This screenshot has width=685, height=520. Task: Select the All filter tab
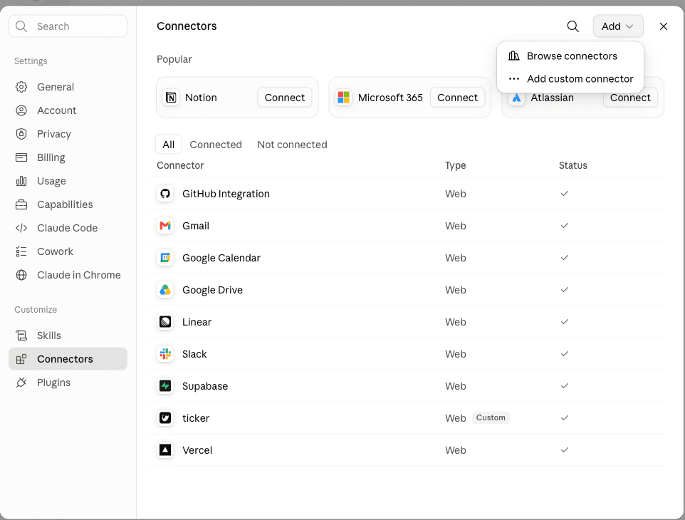click(169, 145)
